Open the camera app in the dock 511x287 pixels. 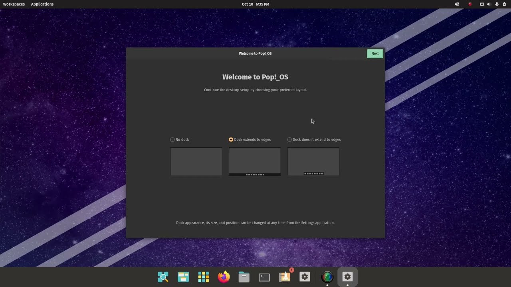327,277
